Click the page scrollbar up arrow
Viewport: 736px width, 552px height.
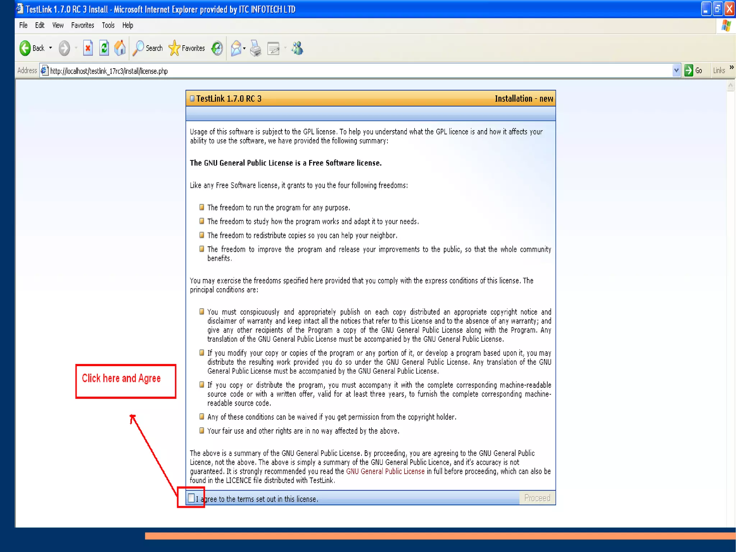coord(730,86)
